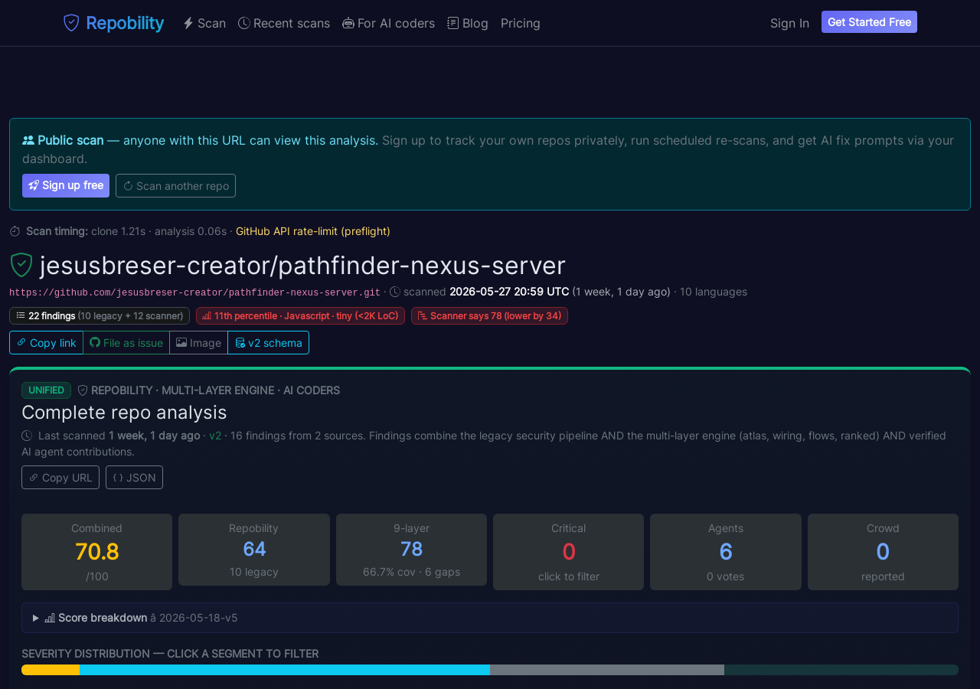Open the JSON output
Screen dimensions: 980x689
click(134, 477)
